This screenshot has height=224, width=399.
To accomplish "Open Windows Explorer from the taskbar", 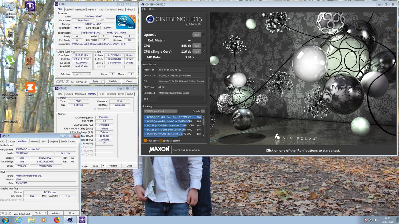I will pyautogui.click(x=31, y=220).
